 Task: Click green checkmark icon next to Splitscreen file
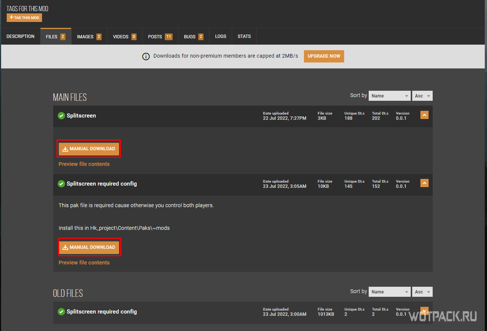point(61,116)
